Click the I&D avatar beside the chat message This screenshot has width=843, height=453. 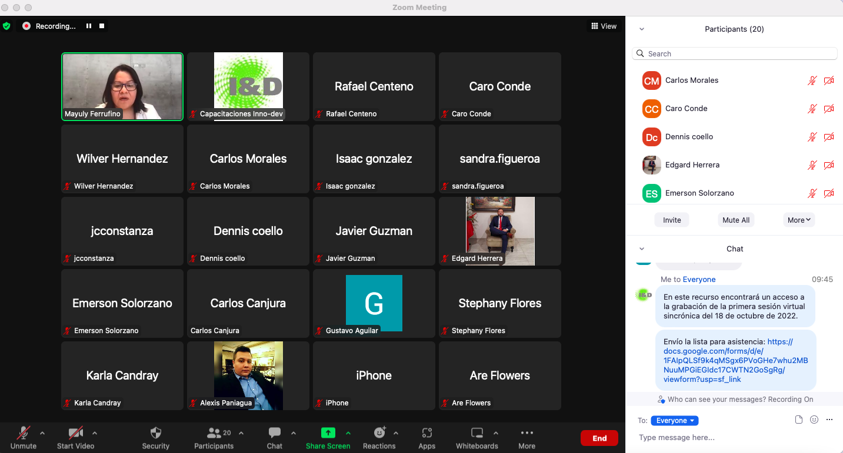(x=645, y=294)
